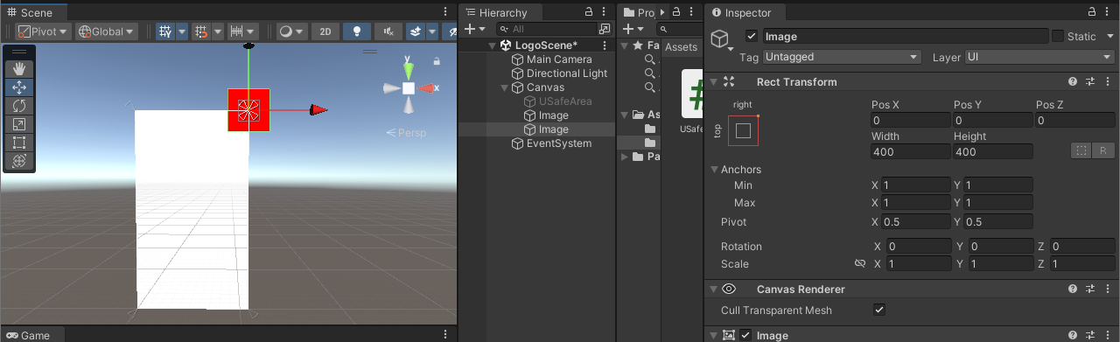
Task: Toggle the scene gizmo lock icon
Action: [437, 61]
